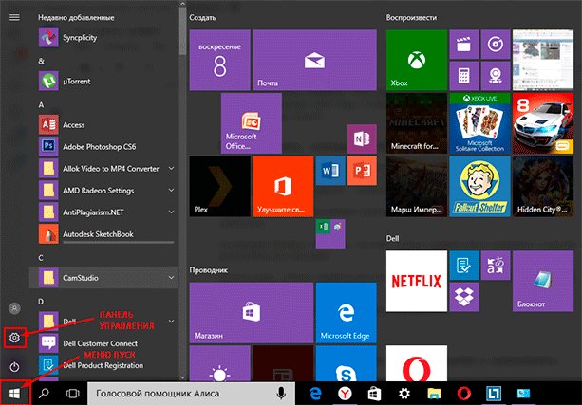Launch the OneNote tile
Image resolution: width=582 pixels, height=405 pixels.
tap(362, 139)
